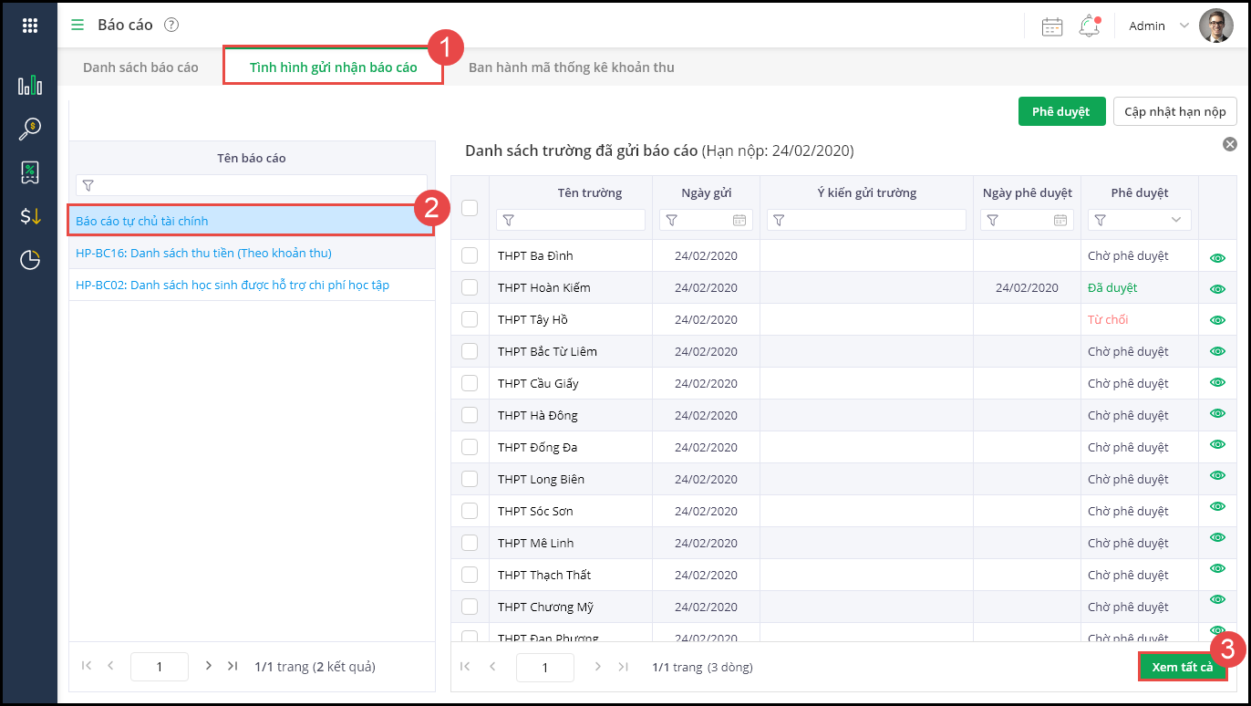Open the apps grid launcher icon
The height and width of the screenshot is (706, 1251).
pos(30,26)
